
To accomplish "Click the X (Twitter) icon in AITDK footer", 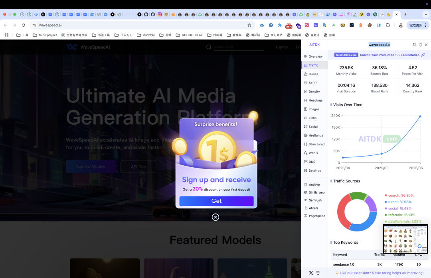I will click(x=311, y=273).
